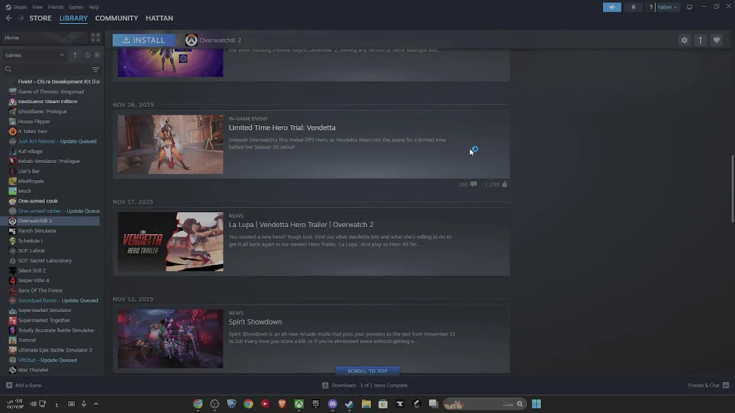
Task: Click the announcements megaphone button
Action: click(x=612, y=7)
